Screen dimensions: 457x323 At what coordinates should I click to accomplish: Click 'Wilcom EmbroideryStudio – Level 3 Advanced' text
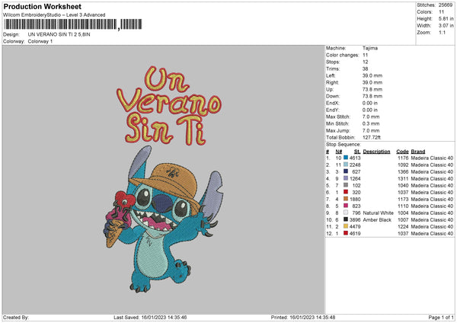(x=54, y=15)
